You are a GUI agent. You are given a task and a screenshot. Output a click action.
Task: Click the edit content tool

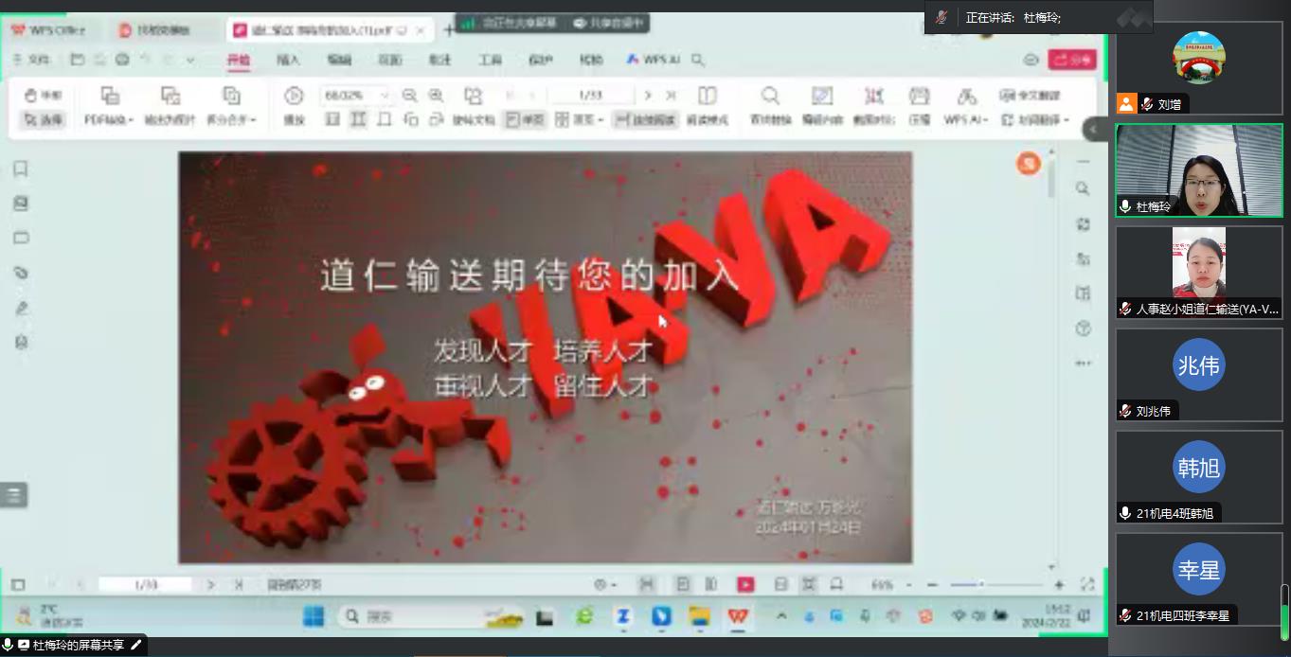pos(822,105)
